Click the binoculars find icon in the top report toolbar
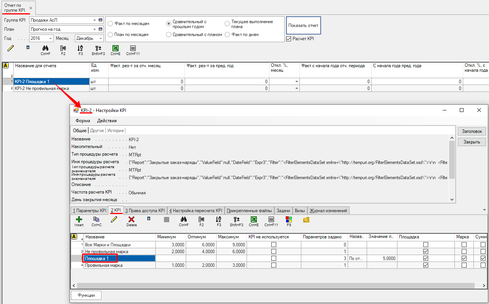The width and height of the screenshot is (489, 304). 45,48
